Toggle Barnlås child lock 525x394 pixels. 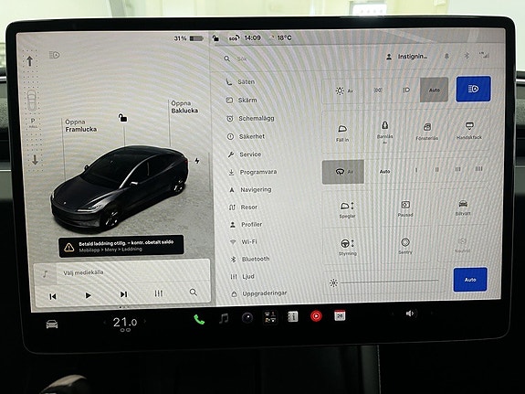[x=384, y=133]
